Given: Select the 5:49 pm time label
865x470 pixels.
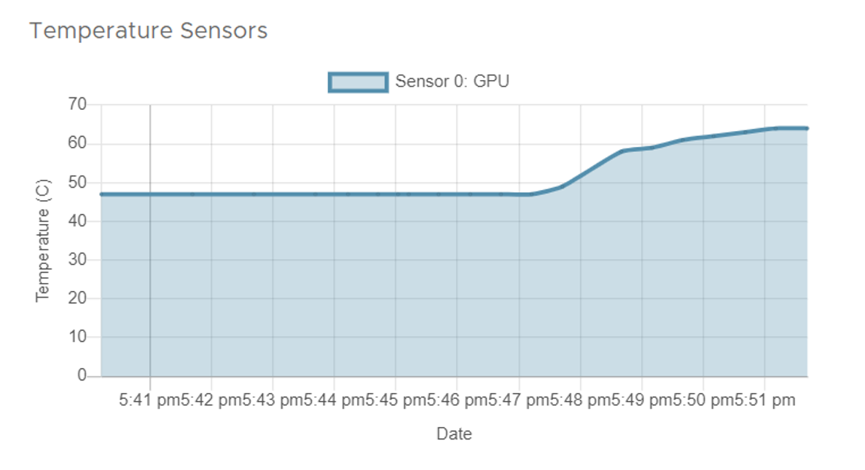Looking at the screenshot, I should [642, 399].
